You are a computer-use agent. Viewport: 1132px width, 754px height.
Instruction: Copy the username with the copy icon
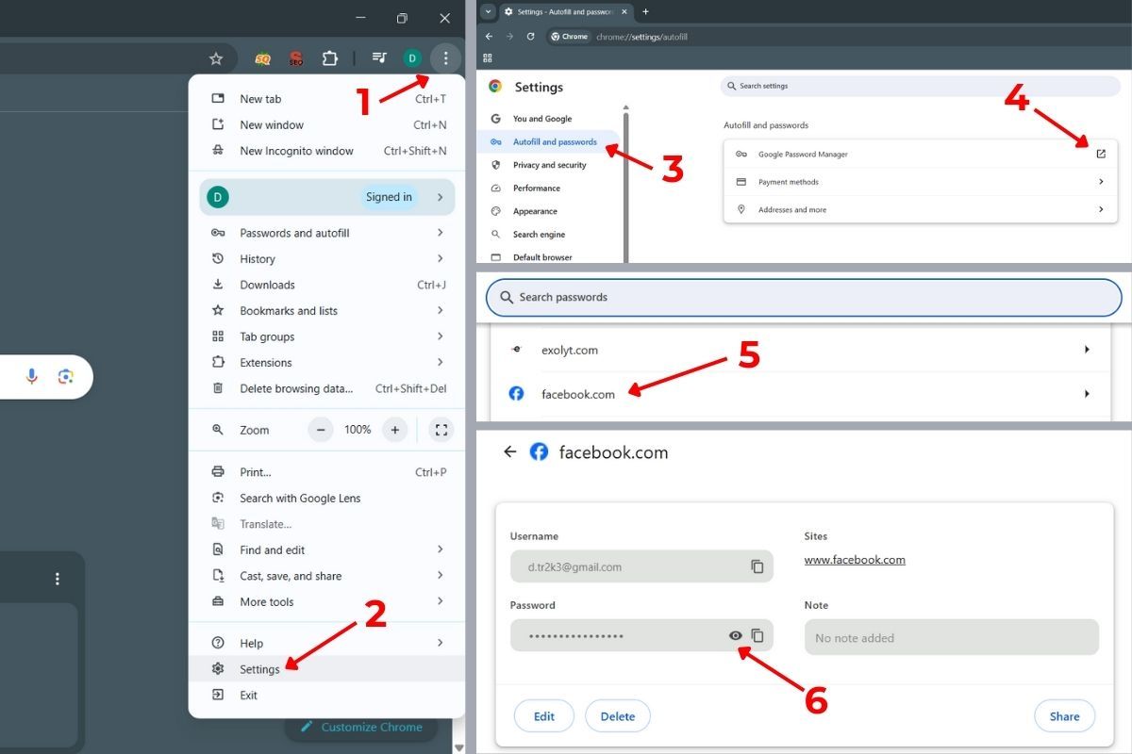point(757,566)
